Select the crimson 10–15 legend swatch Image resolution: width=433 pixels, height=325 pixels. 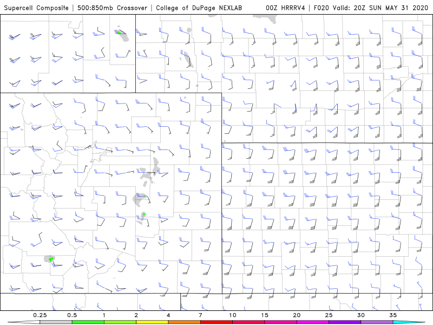(248, 322)
